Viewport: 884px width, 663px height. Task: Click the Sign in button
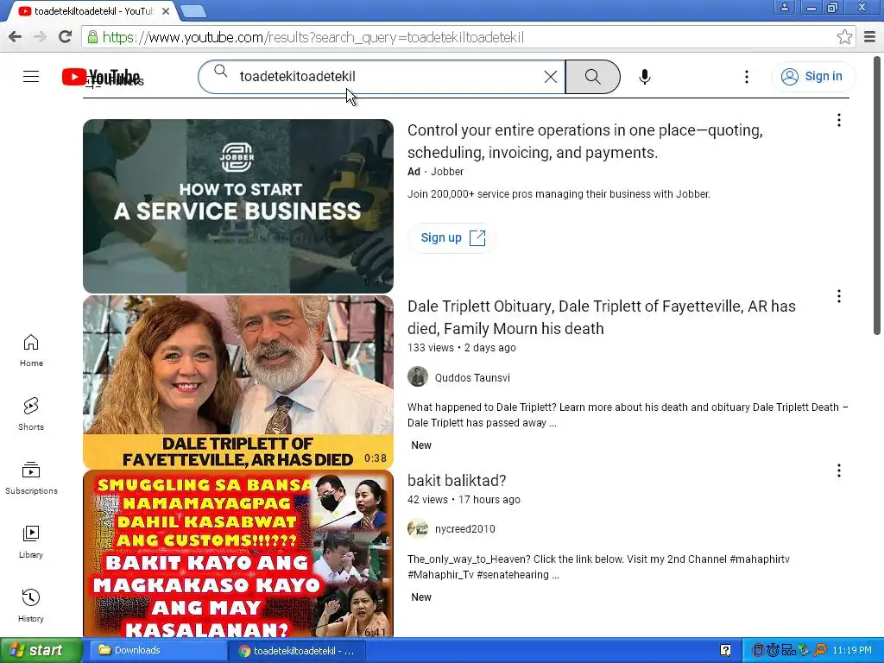tap(812, 77)
